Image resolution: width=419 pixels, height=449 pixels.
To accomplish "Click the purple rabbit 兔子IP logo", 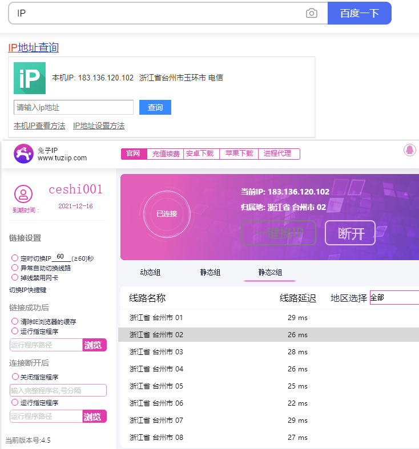I will point(24,154).
